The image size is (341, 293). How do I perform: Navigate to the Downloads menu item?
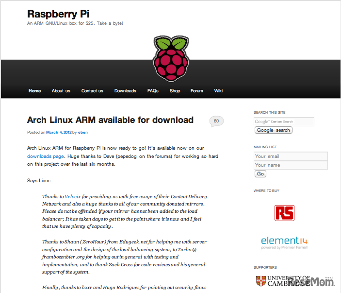coord(125,91)
